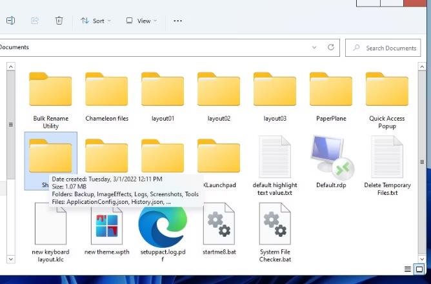Click the scroll down arrow of file list

pos(10,259)
